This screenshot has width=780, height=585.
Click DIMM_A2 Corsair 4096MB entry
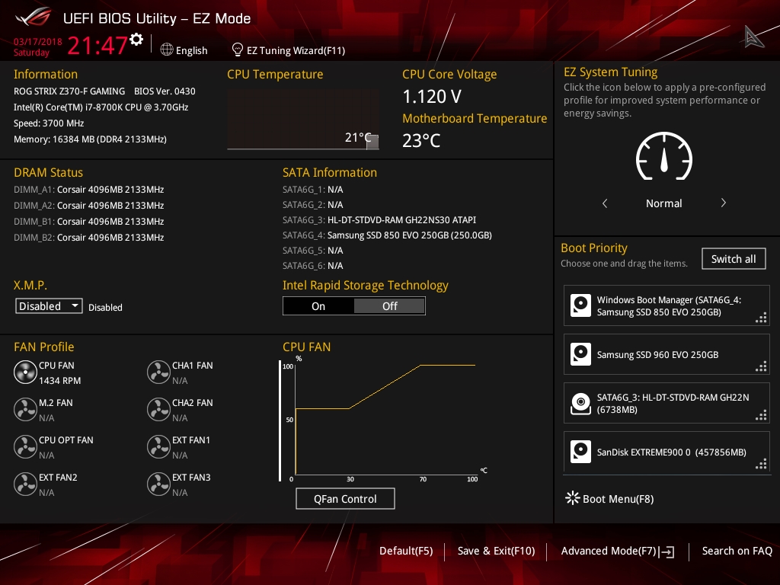[x=88, y=206]
